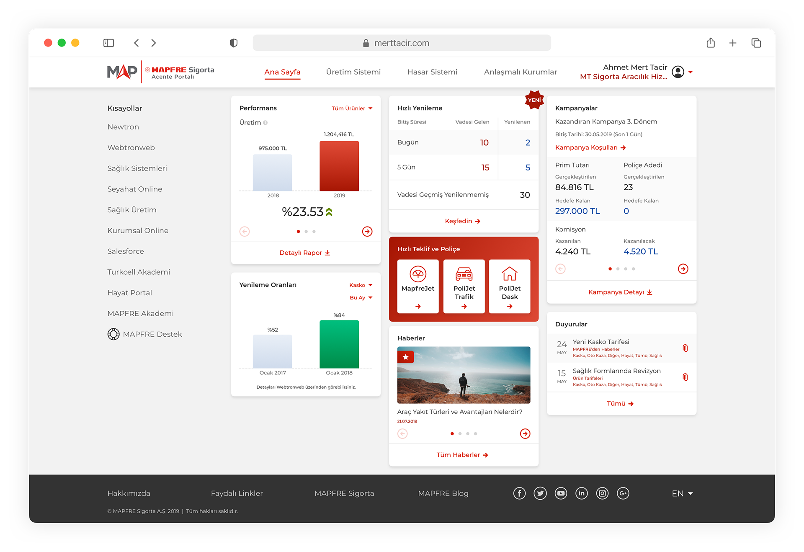Go forward with the browser forward arrow
804x552 pixels.
pos(154,43)
